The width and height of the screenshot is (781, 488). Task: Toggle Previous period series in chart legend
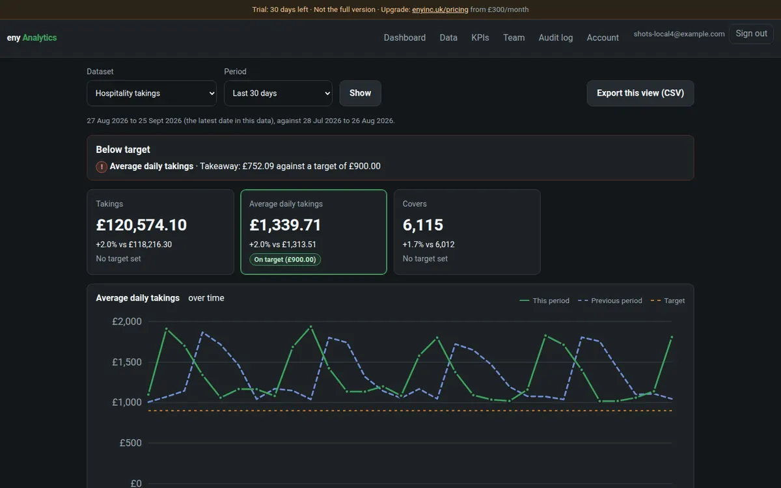[x=610, y=301]
